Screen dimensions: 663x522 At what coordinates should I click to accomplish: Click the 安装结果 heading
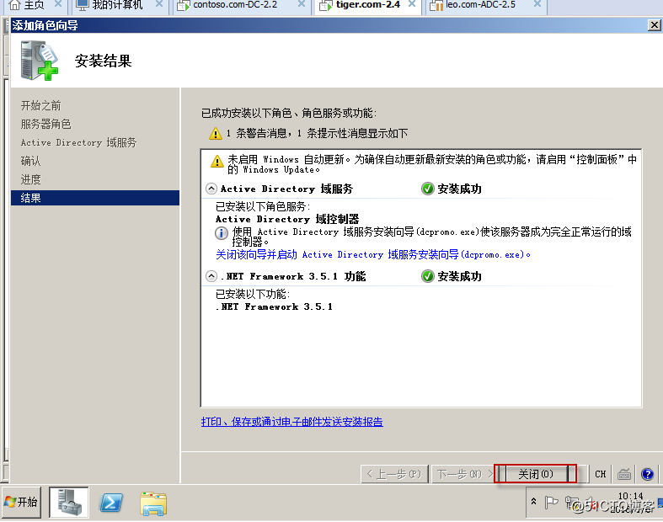coord(103,61)
